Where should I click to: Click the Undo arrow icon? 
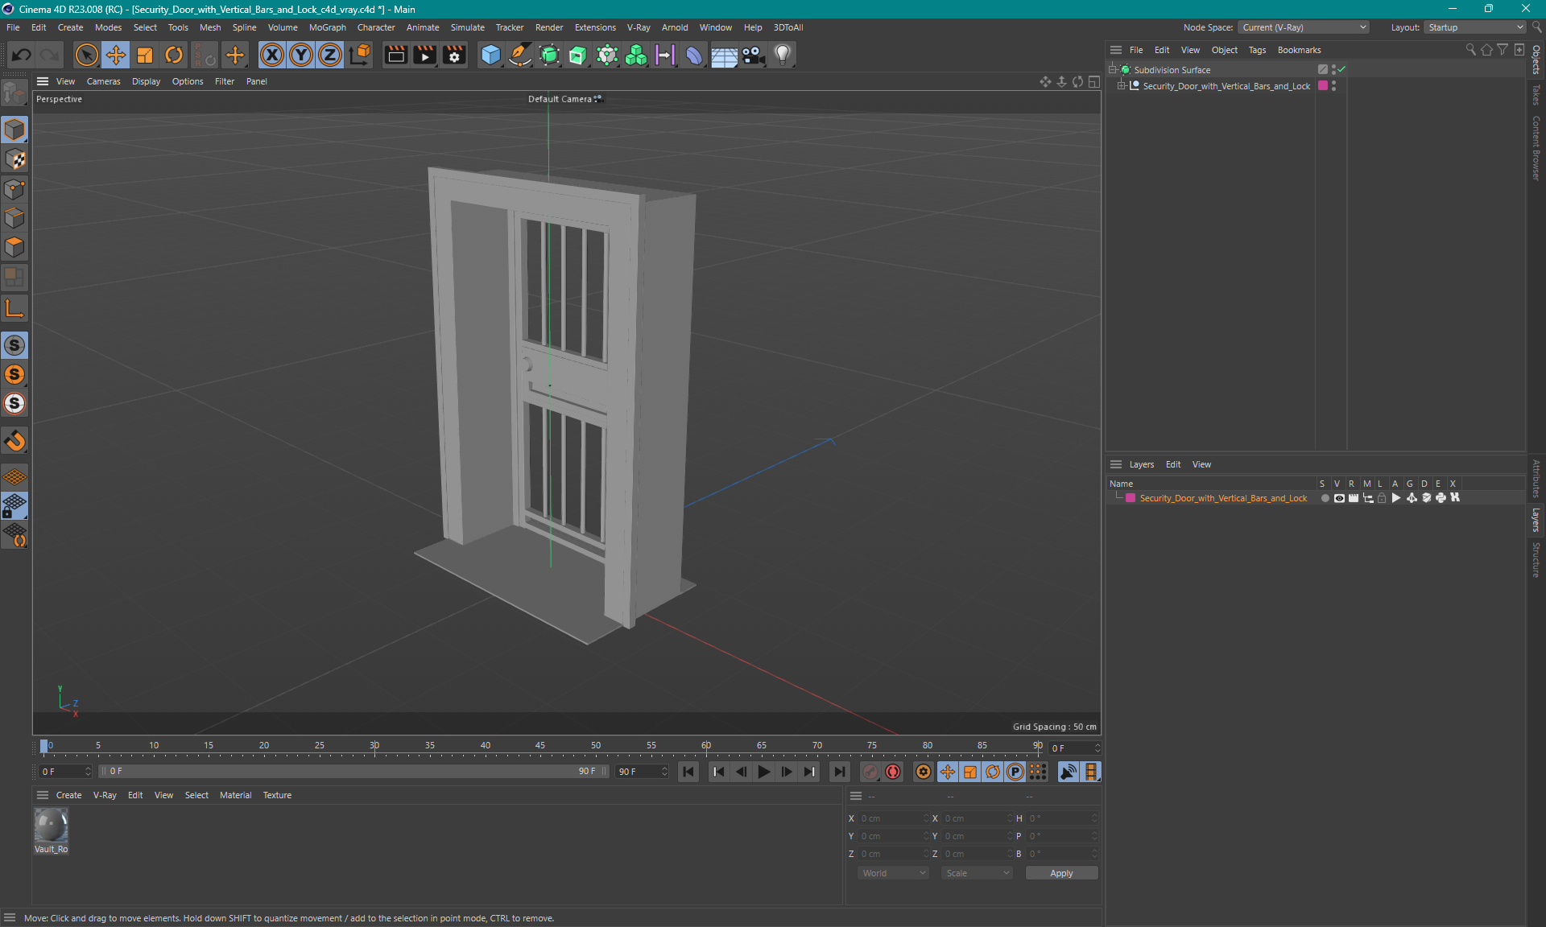pos(22,55)
